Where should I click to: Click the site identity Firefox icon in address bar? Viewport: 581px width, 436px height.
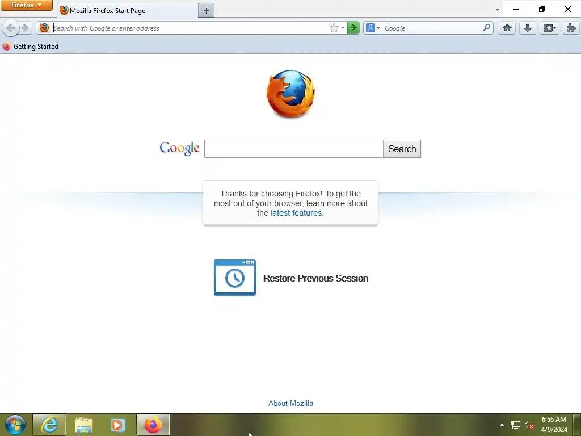[44, 28]
